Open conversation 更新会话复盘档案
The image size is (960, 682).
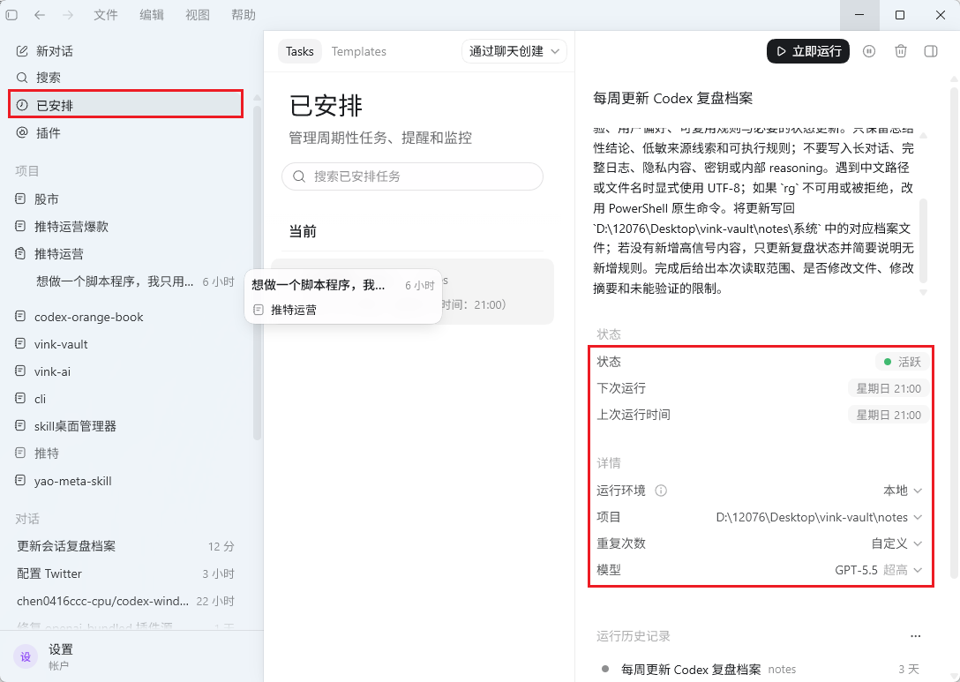pyautogui.click(x=125, y=546)
